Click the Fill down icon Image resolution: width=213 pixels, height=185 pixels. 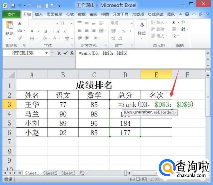(x=174, y=29)
